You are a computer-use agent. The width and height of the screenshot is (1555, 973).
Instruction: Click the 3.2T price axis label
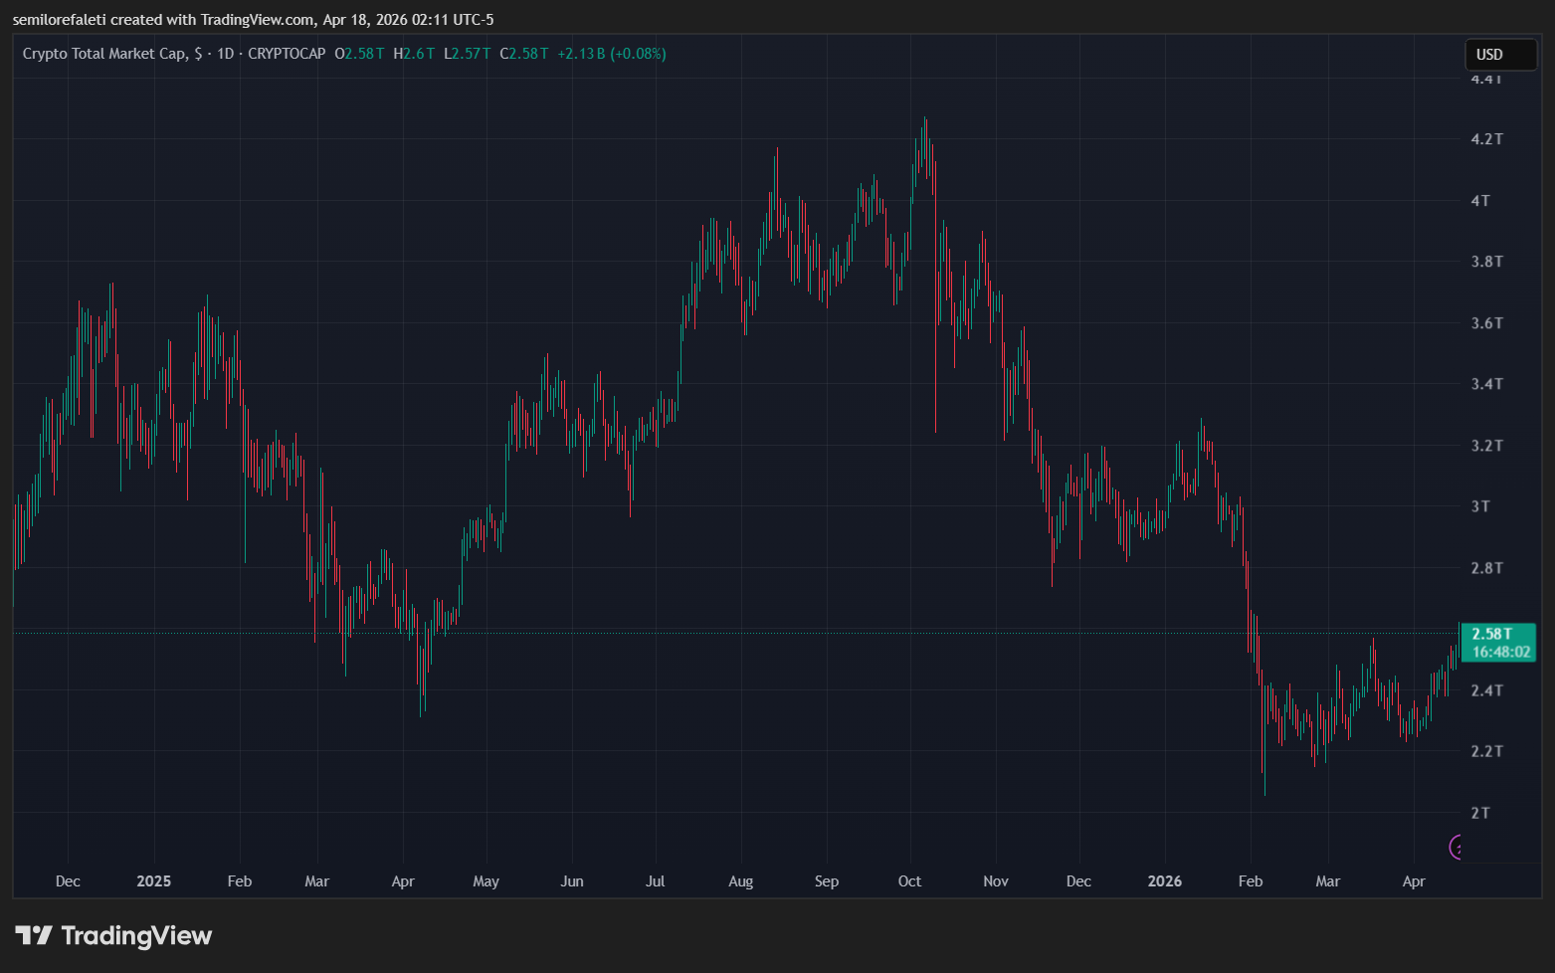pyautogui.click(x=1486, y=446)
